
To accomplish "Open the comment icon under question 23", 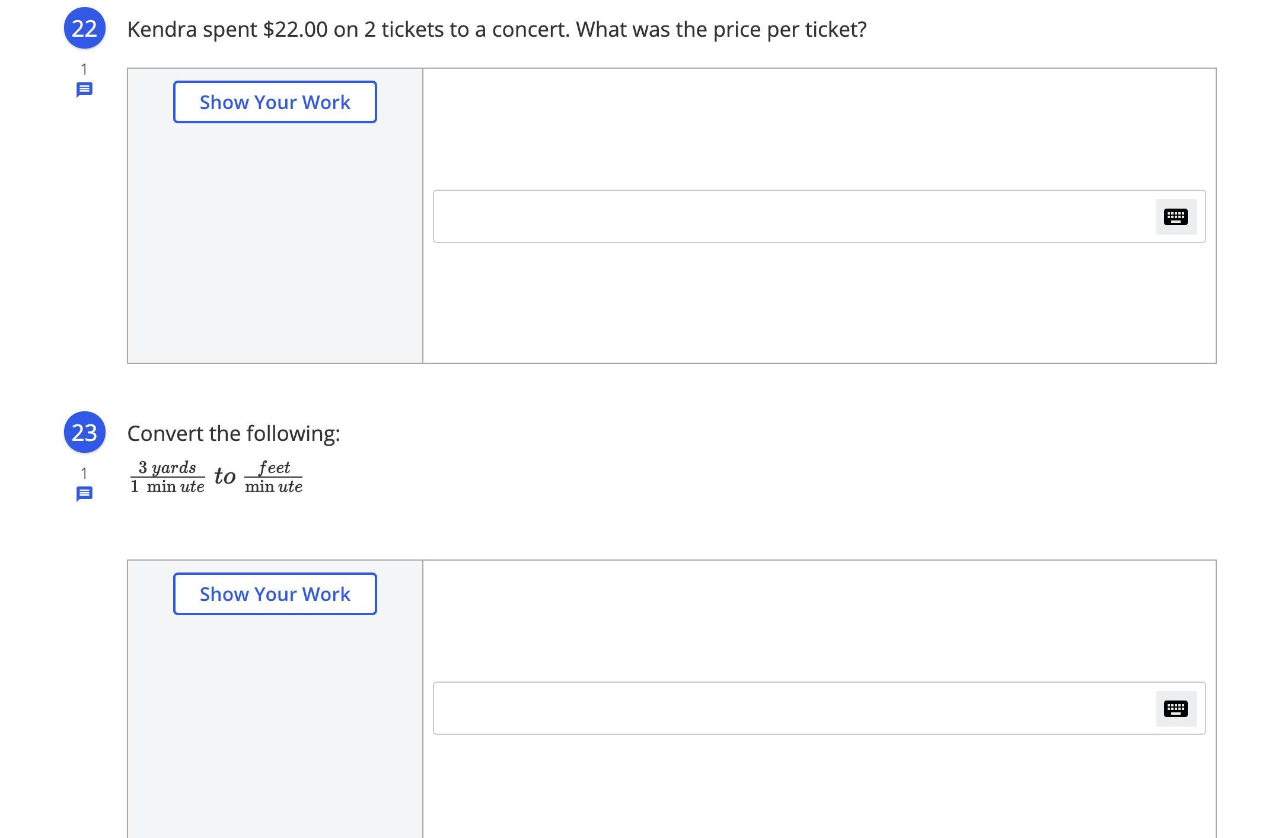I will click(x=84, y=494).
